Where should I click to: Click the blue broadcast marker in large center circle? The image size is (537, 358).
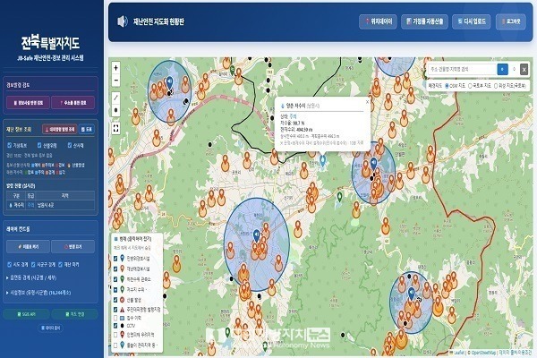tap(256, 235)
